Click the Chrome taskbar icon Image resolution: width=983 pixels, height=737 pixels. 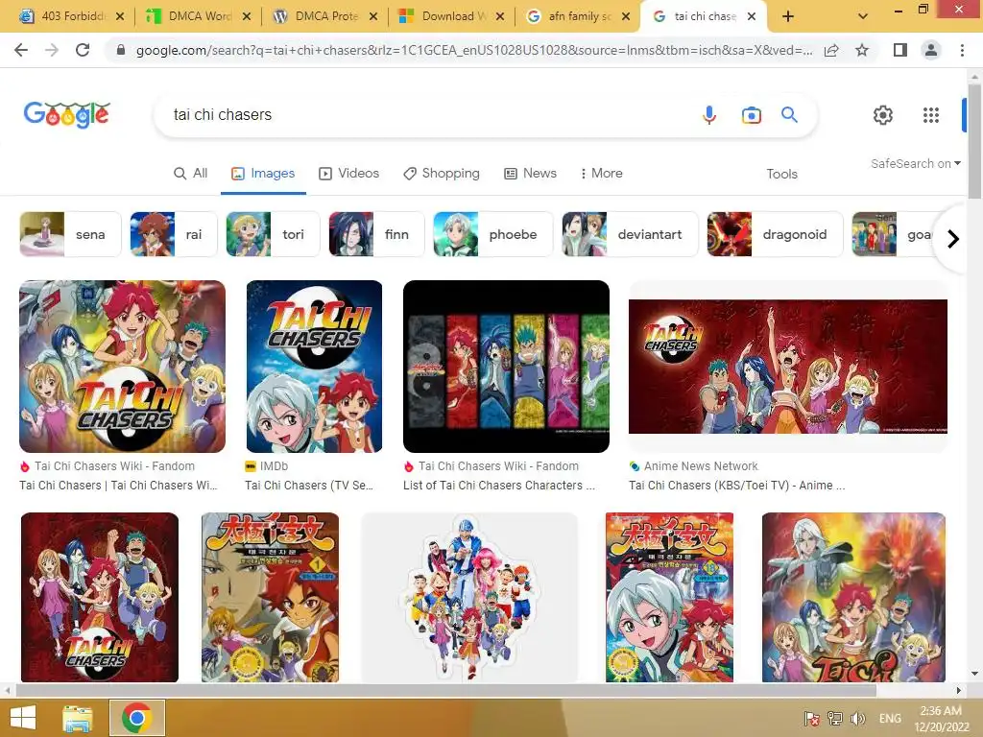[x=136, y=718]
